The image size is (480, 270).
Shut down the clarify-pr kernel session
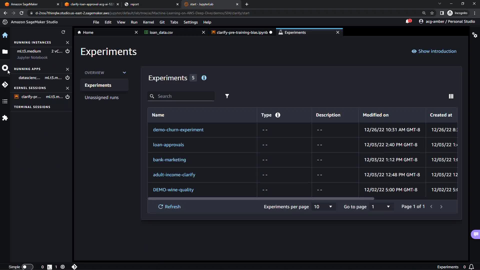click(x=67, y=97)
